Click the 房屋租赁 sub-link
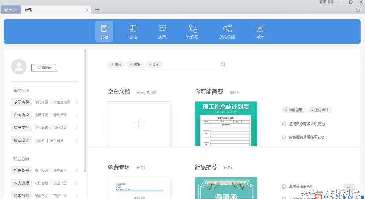Image resolution: width=365 pixels, height=199 pixels. coord(41,115)
